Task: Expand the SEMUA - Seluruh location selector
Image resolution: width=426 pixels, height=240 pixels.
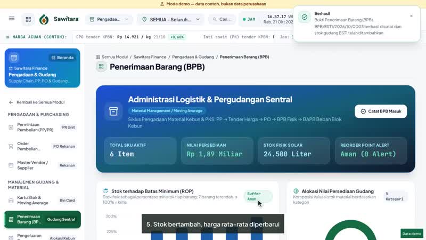Action: [171, 19]
